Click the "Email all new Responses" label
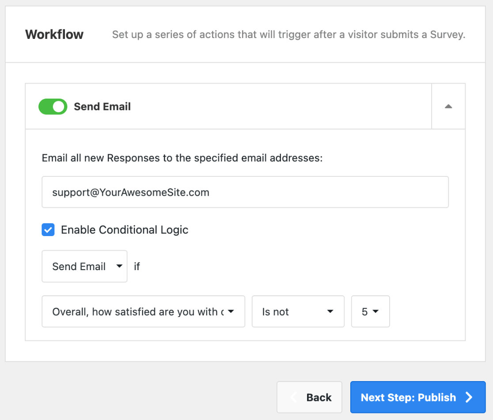The image size is (493, 420). tap(182, 158)
